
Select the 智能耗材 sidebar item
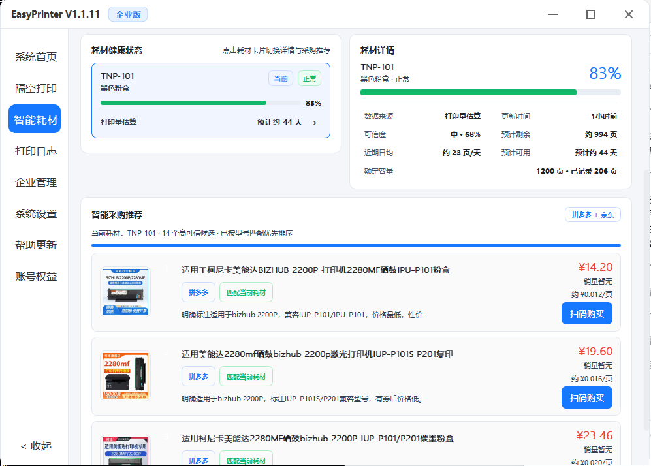pyautogui.click(x=35, y=119)
